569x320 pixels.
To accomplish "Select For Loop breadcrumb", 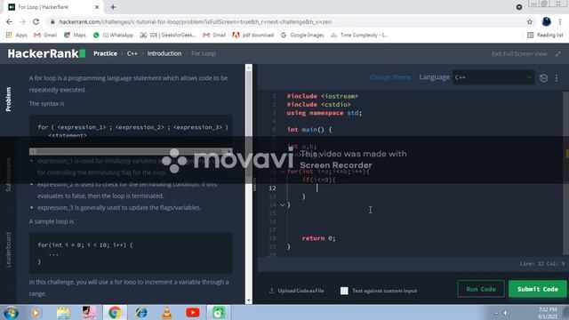I will point(204,53).
